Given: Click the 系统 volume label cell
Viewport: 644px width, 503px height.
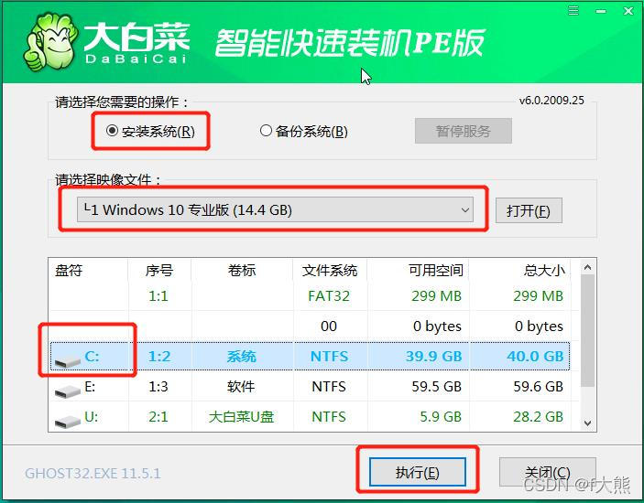Looking at the screenshot, I should [242, 357].
